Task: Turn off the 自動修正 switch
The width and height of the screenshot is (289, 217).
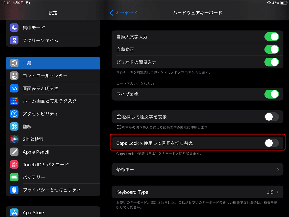Action: pyautogui.click(x=272, y=49)
